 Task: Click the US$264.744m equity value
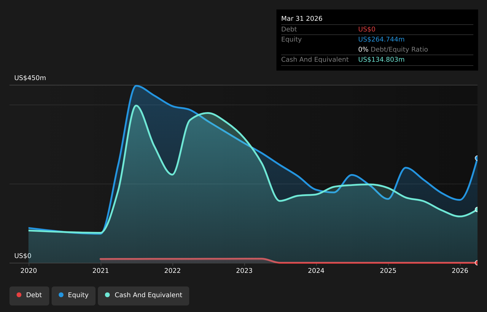coord(381,39)
